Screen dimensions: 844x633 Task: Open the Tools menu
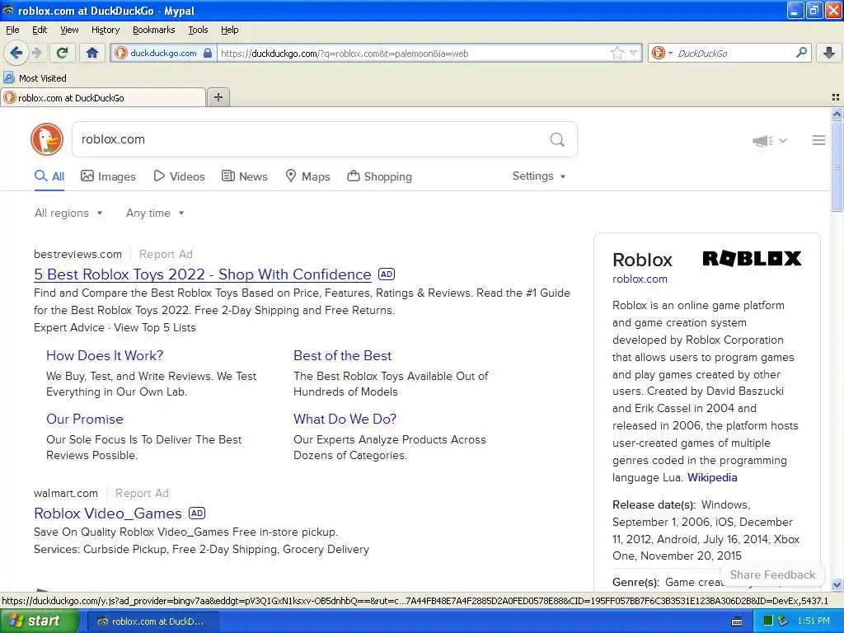tap(198, 30)
